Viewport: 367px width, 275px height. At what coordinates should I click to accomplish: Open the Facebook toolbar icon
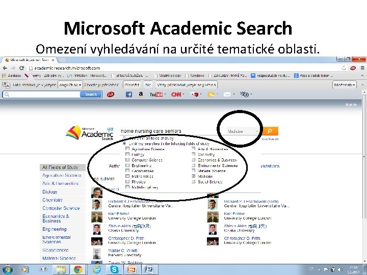click(x=129, y=95)
